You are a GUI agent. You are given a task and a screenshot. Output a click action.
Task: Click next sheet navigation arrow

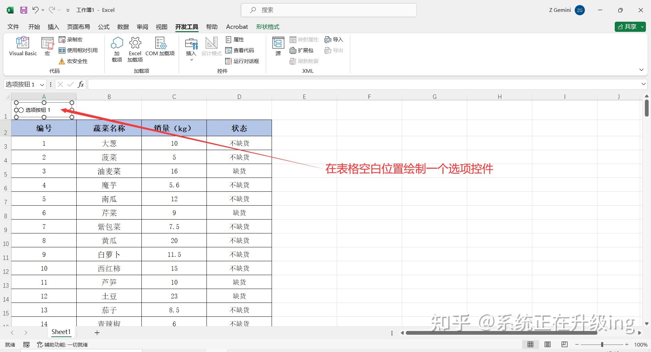pyautogui.click(x=26, y=333)
